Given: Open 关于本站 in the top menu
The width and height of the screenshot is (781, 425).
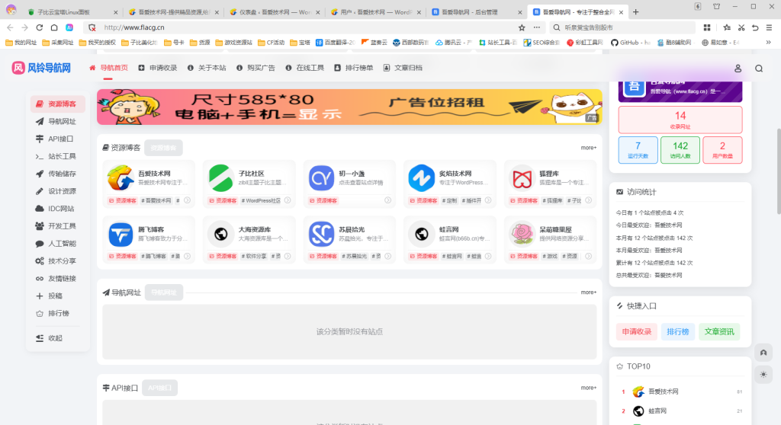Looking at the screenshot, I should click(207, 68).
